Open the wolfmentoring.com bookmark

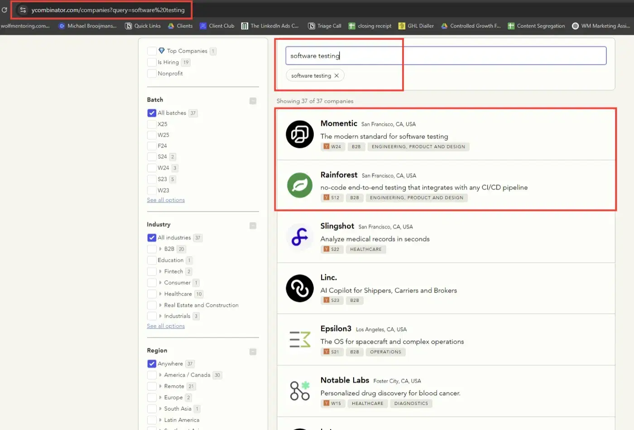tap(25, 26)
